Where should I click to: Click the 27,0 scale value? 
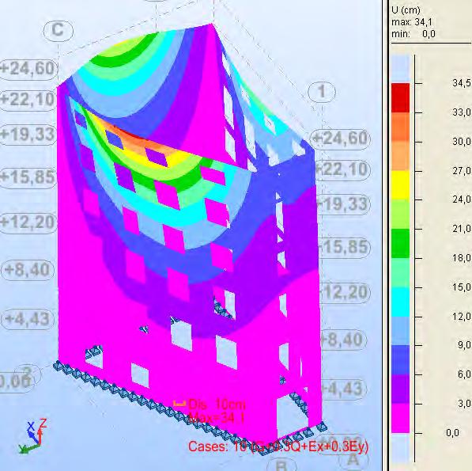pyautogui.click(x=462, y=171)
